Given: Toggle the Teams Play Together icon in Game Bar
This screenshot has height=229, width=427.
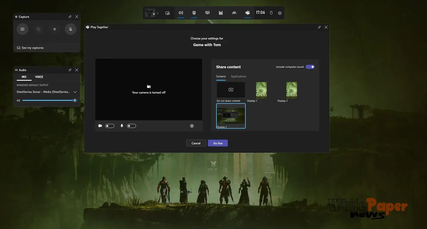Looking at the screenshot, I should pos(248,13).
